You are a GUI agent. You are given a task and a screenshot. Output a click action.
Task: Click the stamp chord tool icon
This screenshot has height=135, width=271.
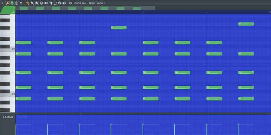(17, 3)
